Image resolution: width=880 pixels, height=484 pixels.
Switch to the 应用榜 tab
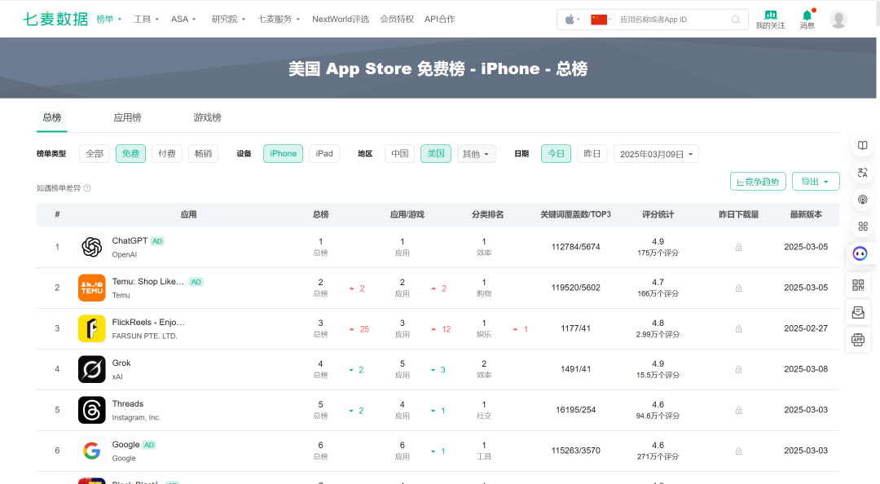coord(127,117)
